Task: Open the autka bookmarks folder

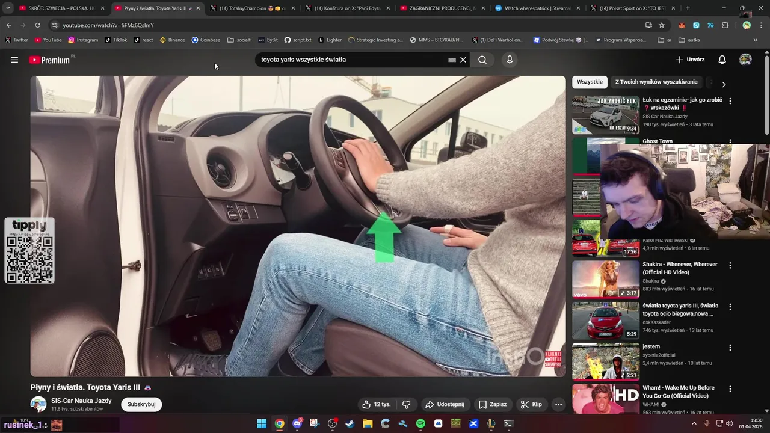Action: pyautogui.click(x=689, y=40)
